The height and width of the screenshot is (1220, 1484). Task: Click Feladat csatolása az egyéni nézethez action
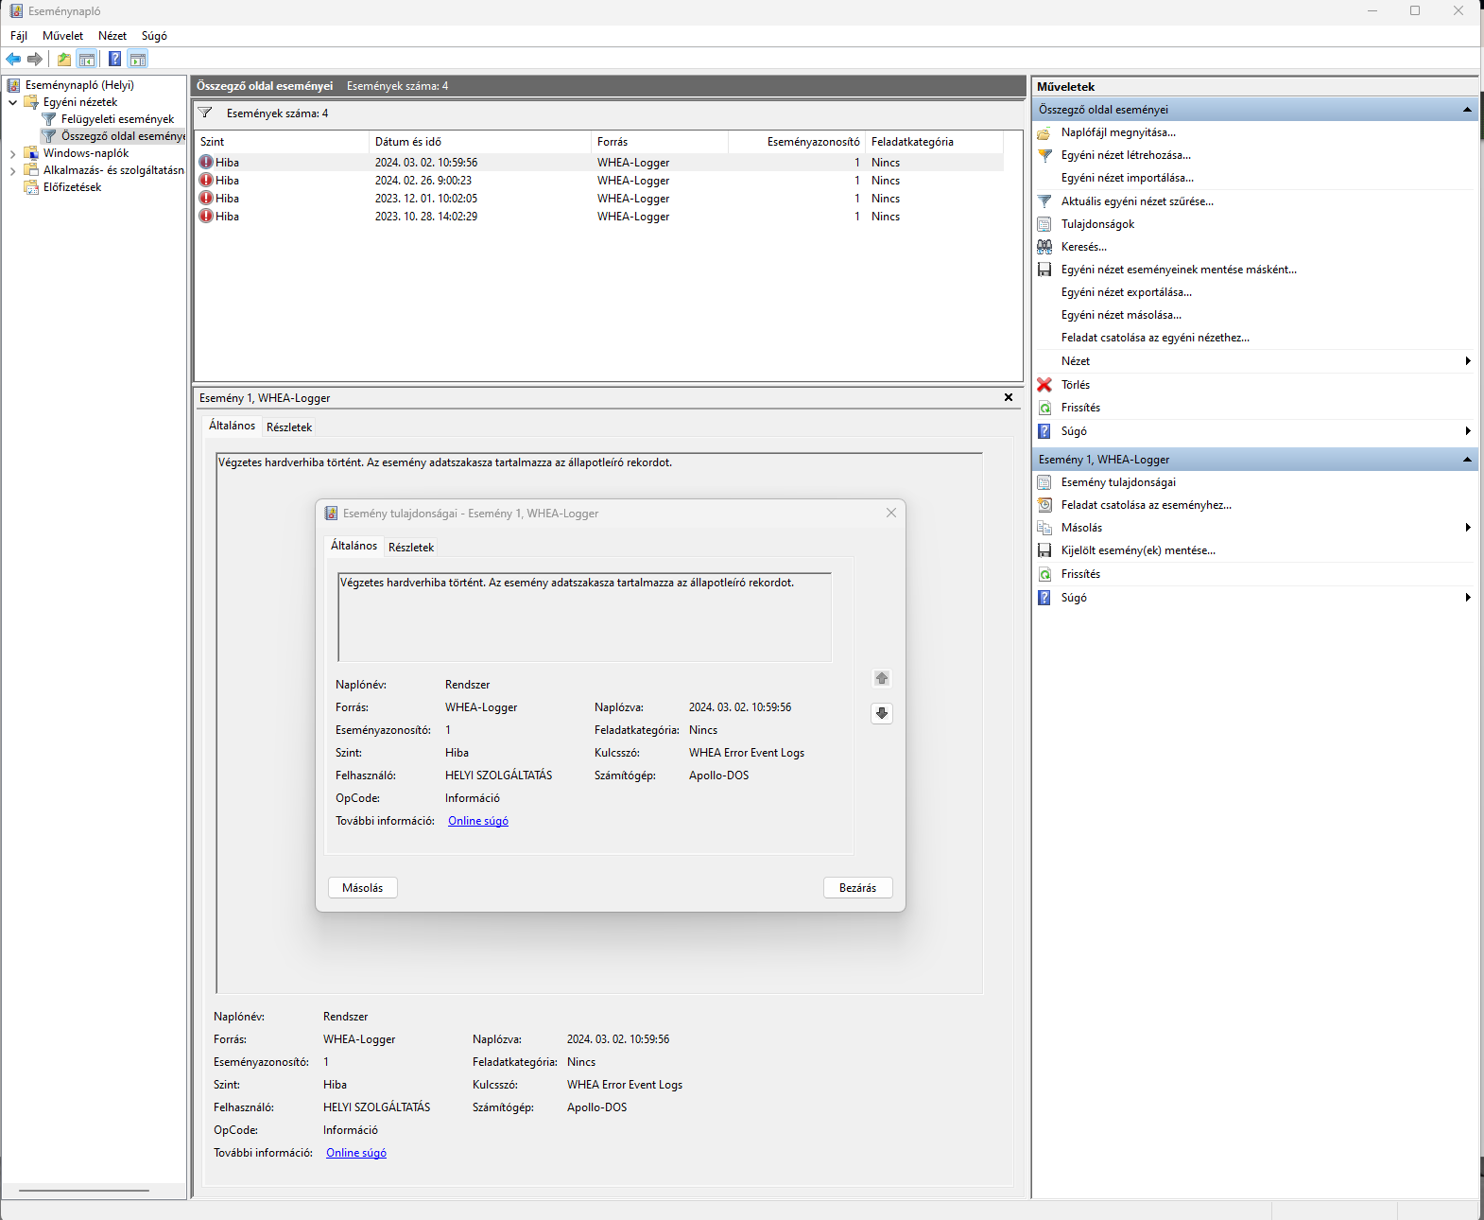click(1155, 338)
